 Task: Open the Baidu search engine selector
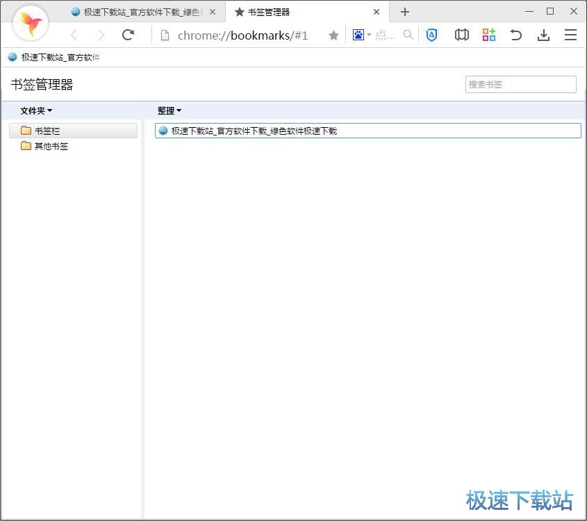(361, 35)
